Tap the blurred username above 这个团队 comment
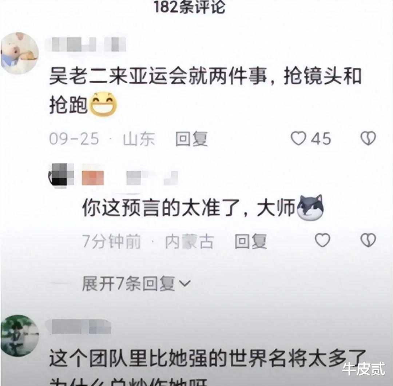Screen dimensions: 393x386 click(78, 327)
